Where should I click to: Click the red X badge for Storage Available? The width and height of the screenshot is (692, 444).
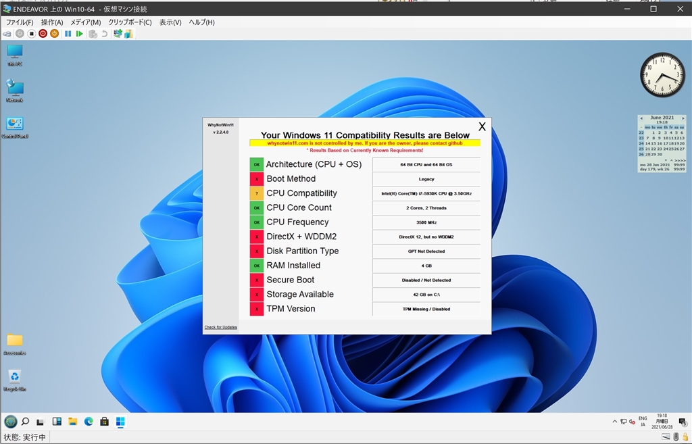coord(256,295)
